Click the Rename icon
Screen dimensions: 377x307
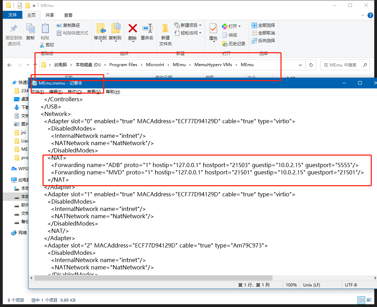pos(147,28)
